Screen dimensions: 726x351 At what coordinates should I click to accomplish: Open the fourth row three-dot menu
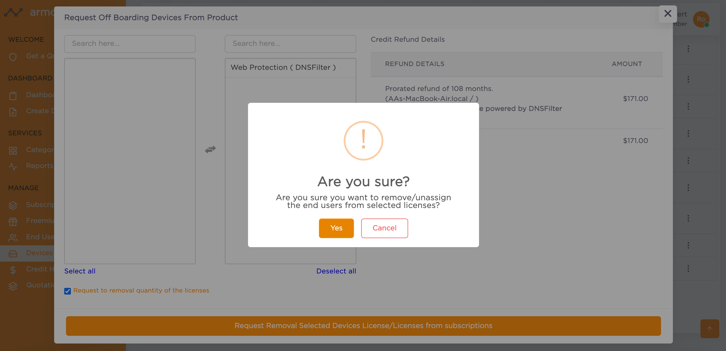click(688, 133)
